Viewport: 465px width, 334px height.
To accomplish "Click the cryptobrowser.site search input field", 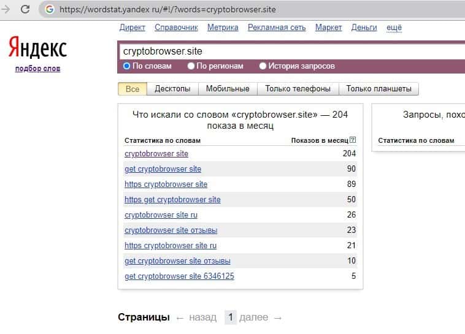I will click(x=288, y=51).
